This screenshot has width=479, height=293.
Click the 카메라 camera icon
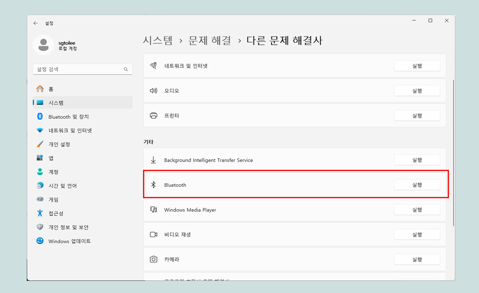tap(154, 259)
